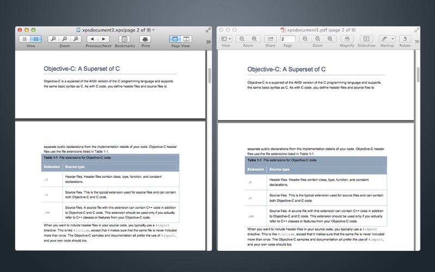Click 'Source type' column header in XPS table
435x272 pixels.
[74, 167]
